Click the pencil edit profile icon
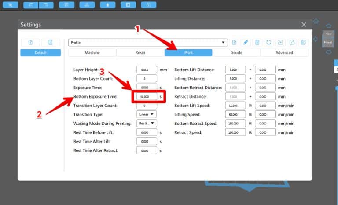 coord(246,42)
